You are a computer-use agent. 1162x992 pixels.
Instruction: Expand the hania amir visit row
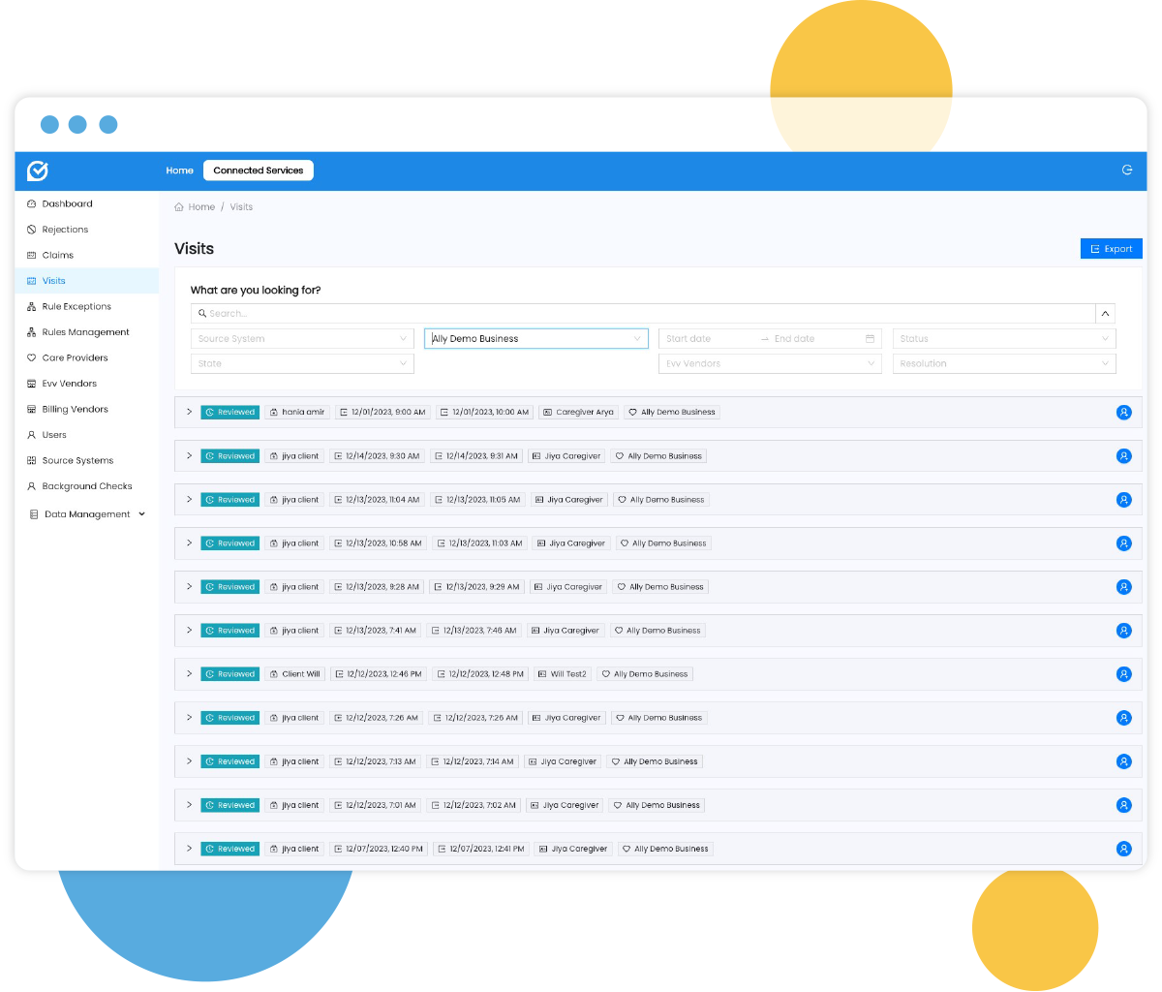pyautogui.click(x=189, y=412)
